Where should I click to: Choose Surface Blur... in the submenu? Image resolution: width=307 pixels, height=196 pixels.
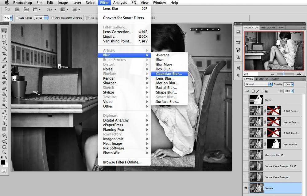[169, 102]
